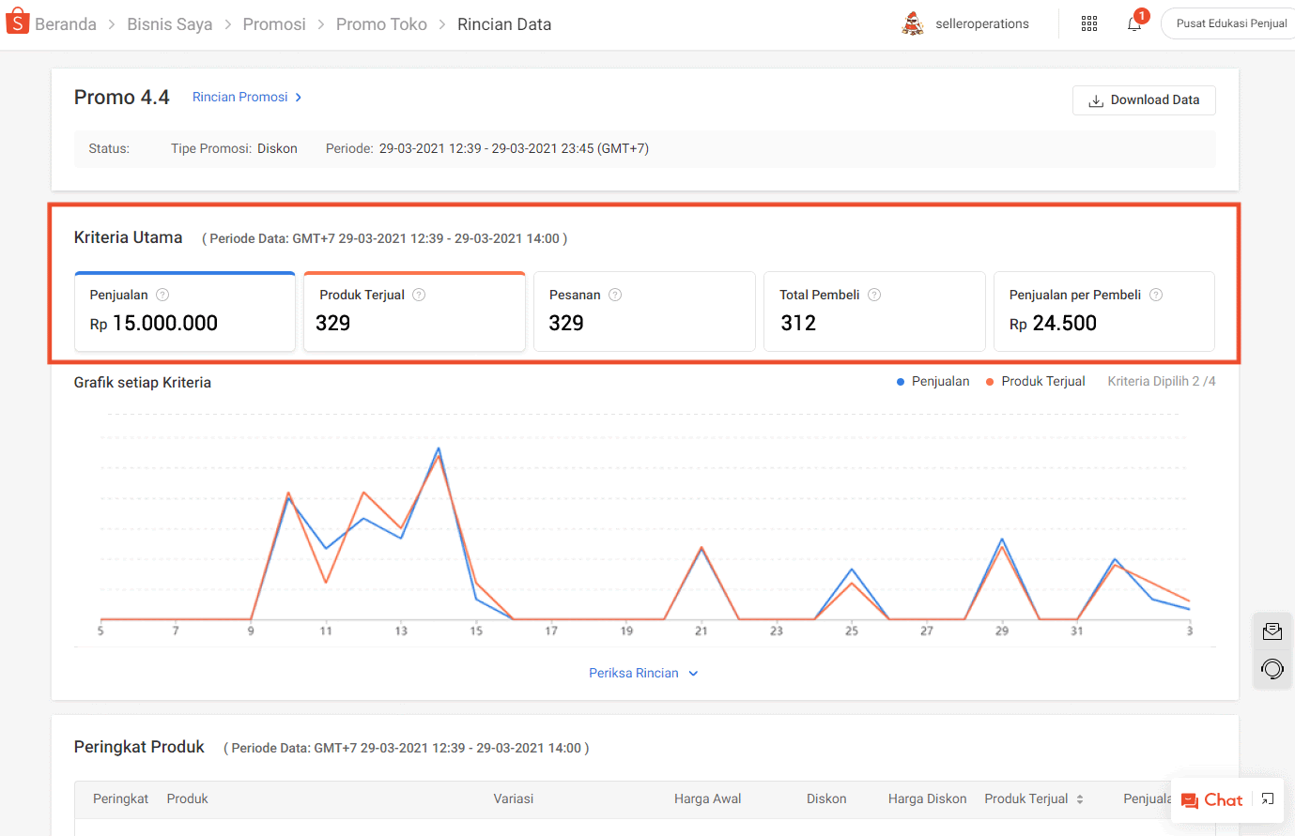Click the Shopee logo icon
The width and height of the screenshot is (1295, 836).
pos(17,23)
